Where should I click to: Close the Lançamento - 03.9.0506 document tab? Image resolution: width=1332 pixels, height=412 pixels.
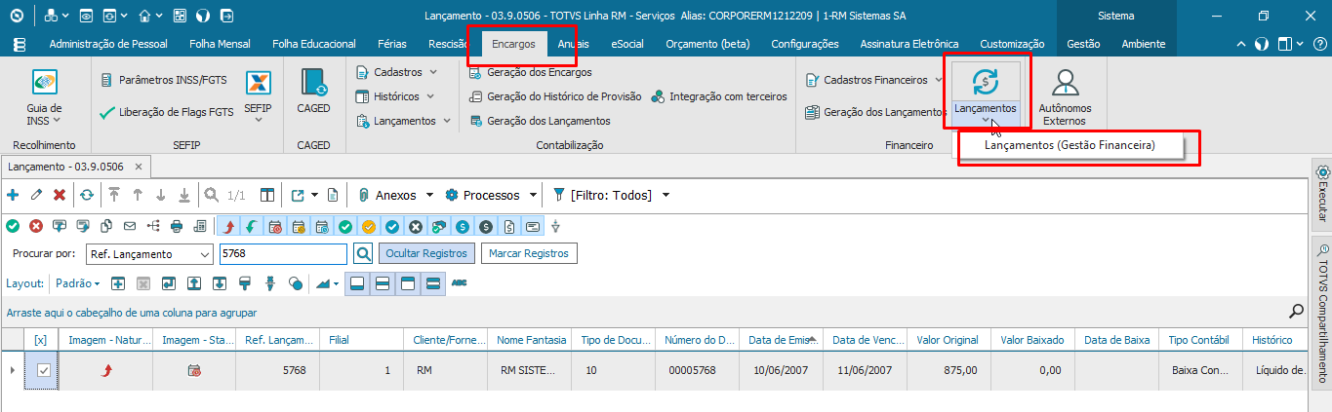(138, 168)
